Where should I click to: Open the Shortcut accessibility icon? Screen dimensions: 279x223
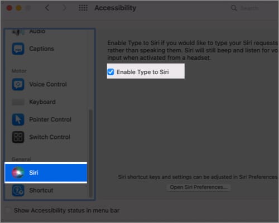pos(18,190)
